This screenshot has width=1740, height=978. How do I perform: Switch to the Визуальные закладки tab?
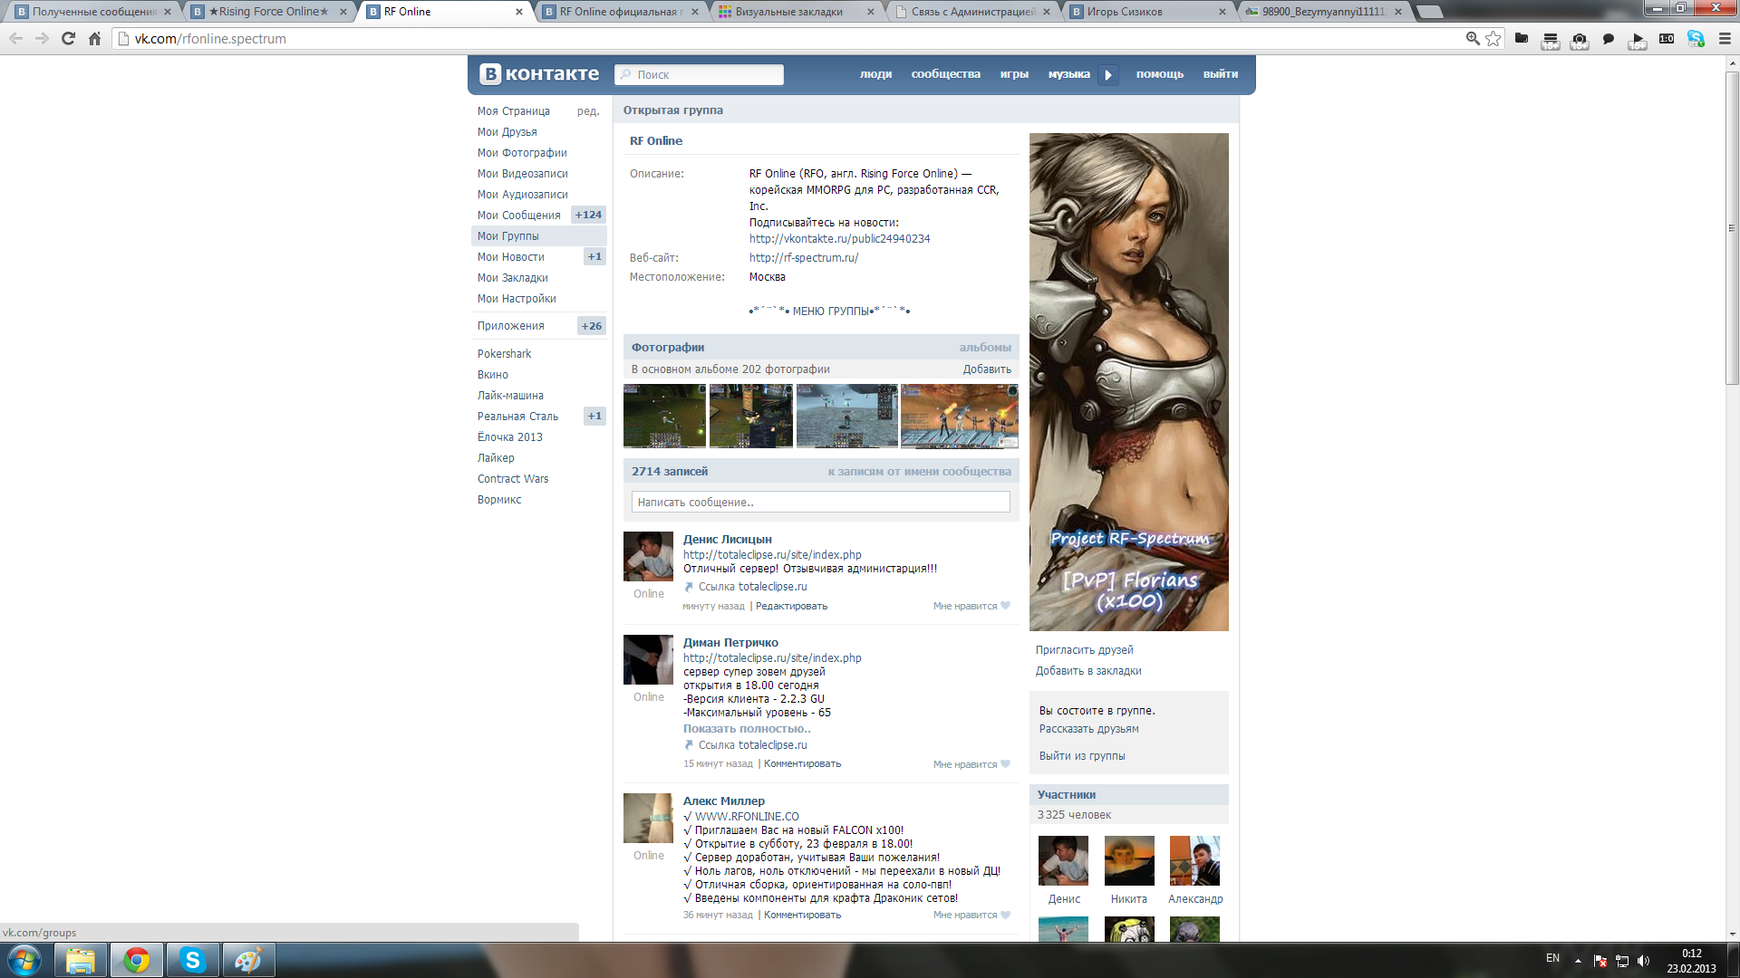797,12
